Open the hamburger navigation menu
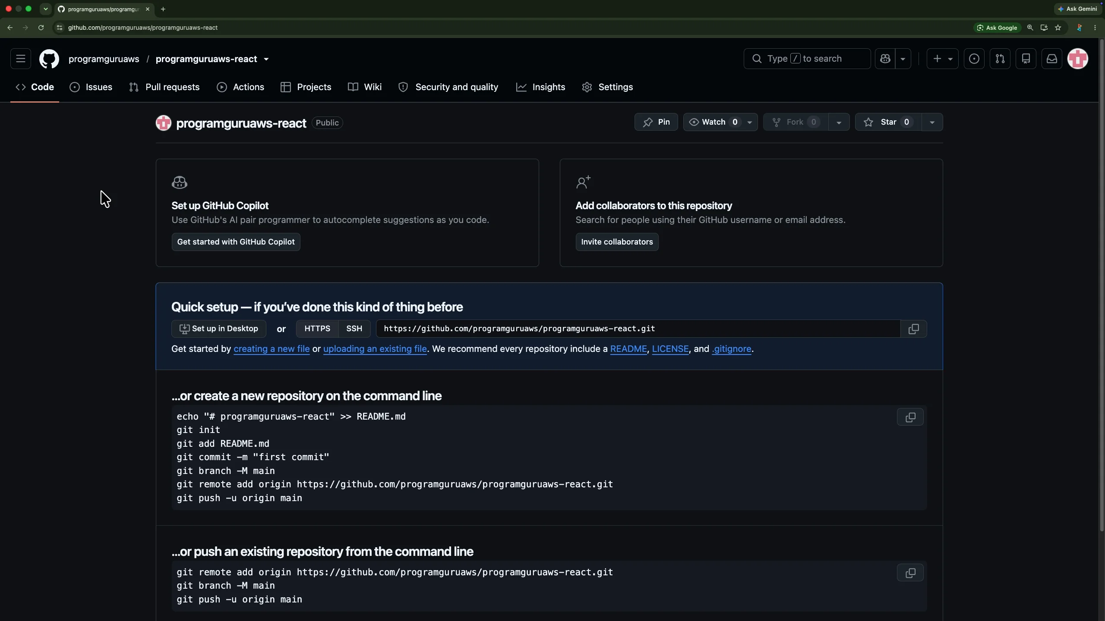The image size is (1105, 621). click(21, 59)
